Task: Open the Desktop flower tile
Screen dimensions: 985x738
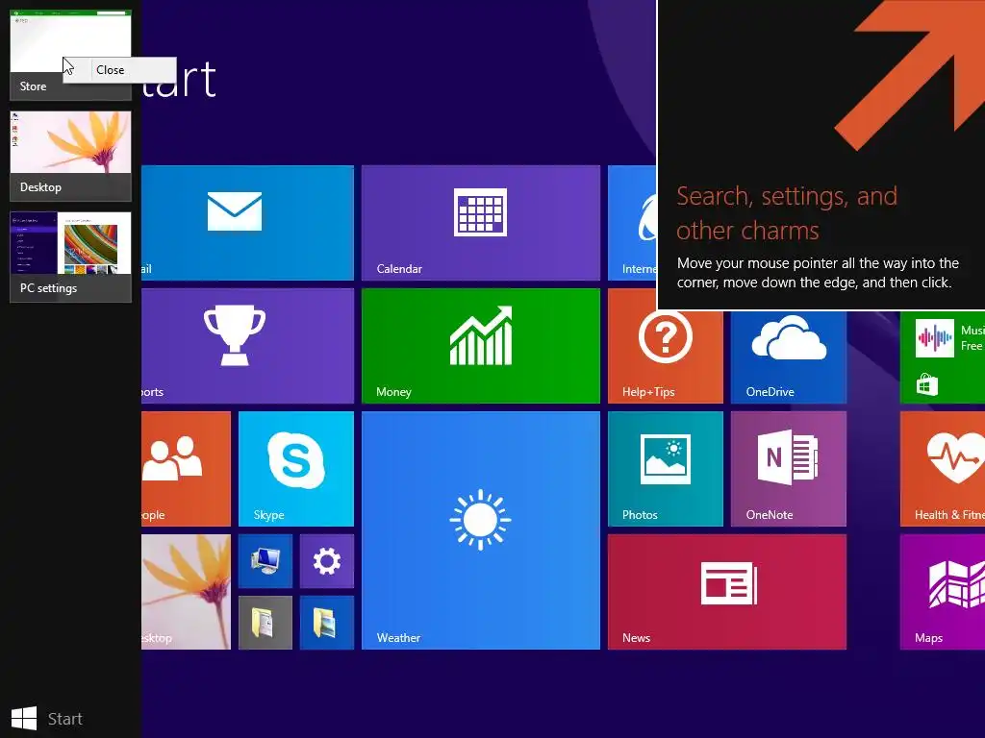Action: (186, 592)
